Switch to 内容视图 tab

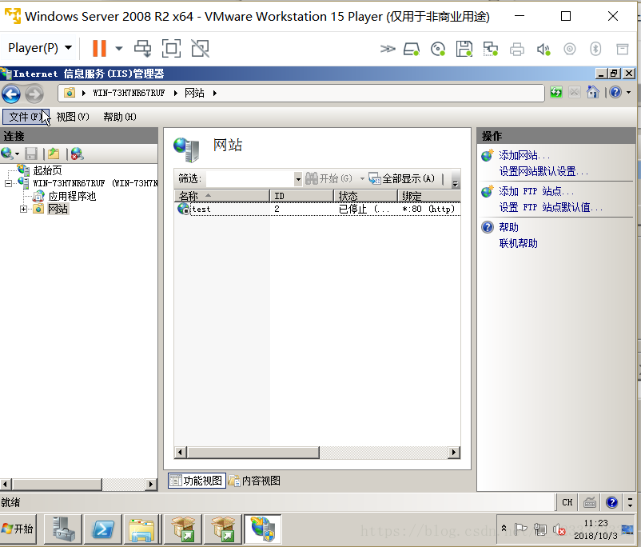(255, 481)
